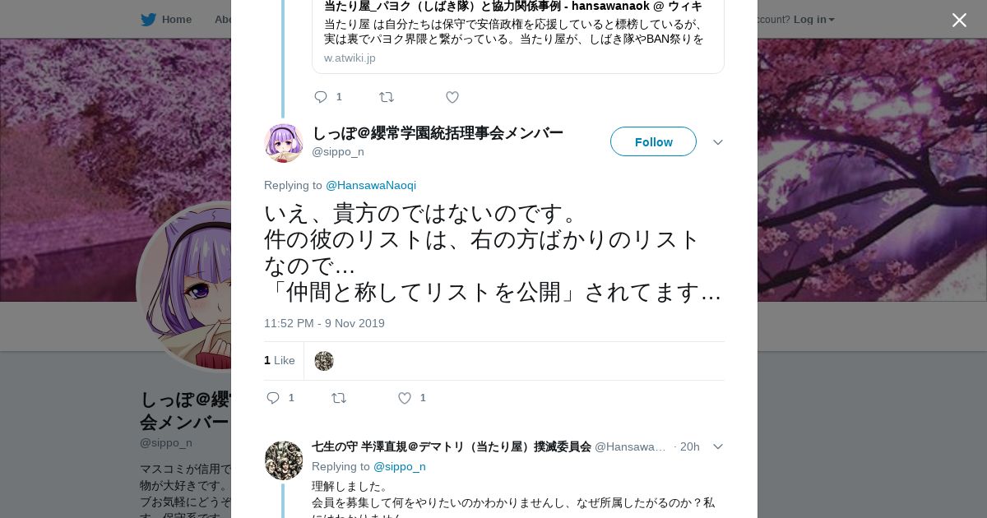Image resolution: width=987 pixels, height=518 pixels.
Task: Reply to the main tweet by sippo_n
Action: 274,398
